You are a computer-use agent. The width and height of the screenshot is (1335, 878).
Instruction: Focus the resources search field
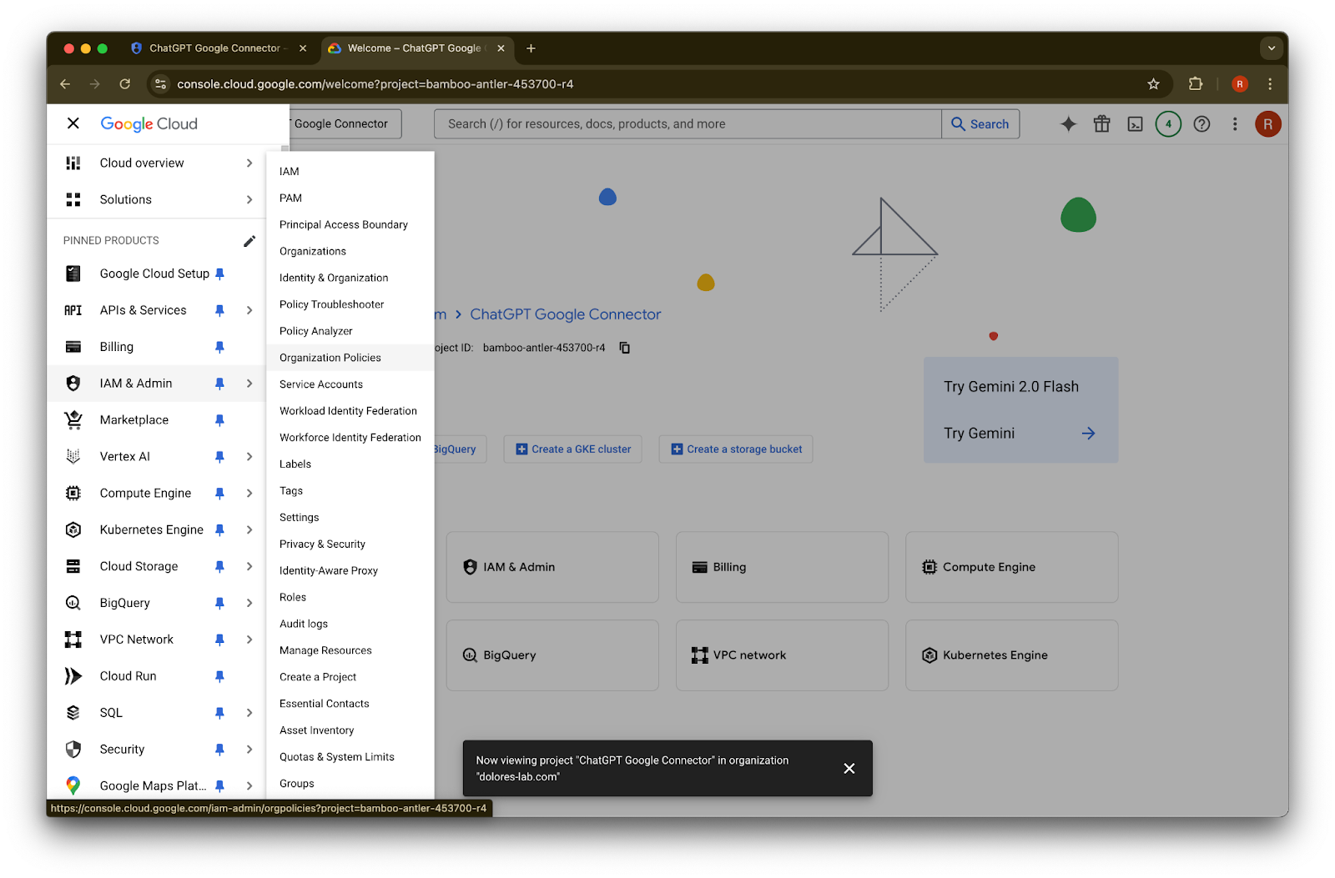tap(688, 124)
